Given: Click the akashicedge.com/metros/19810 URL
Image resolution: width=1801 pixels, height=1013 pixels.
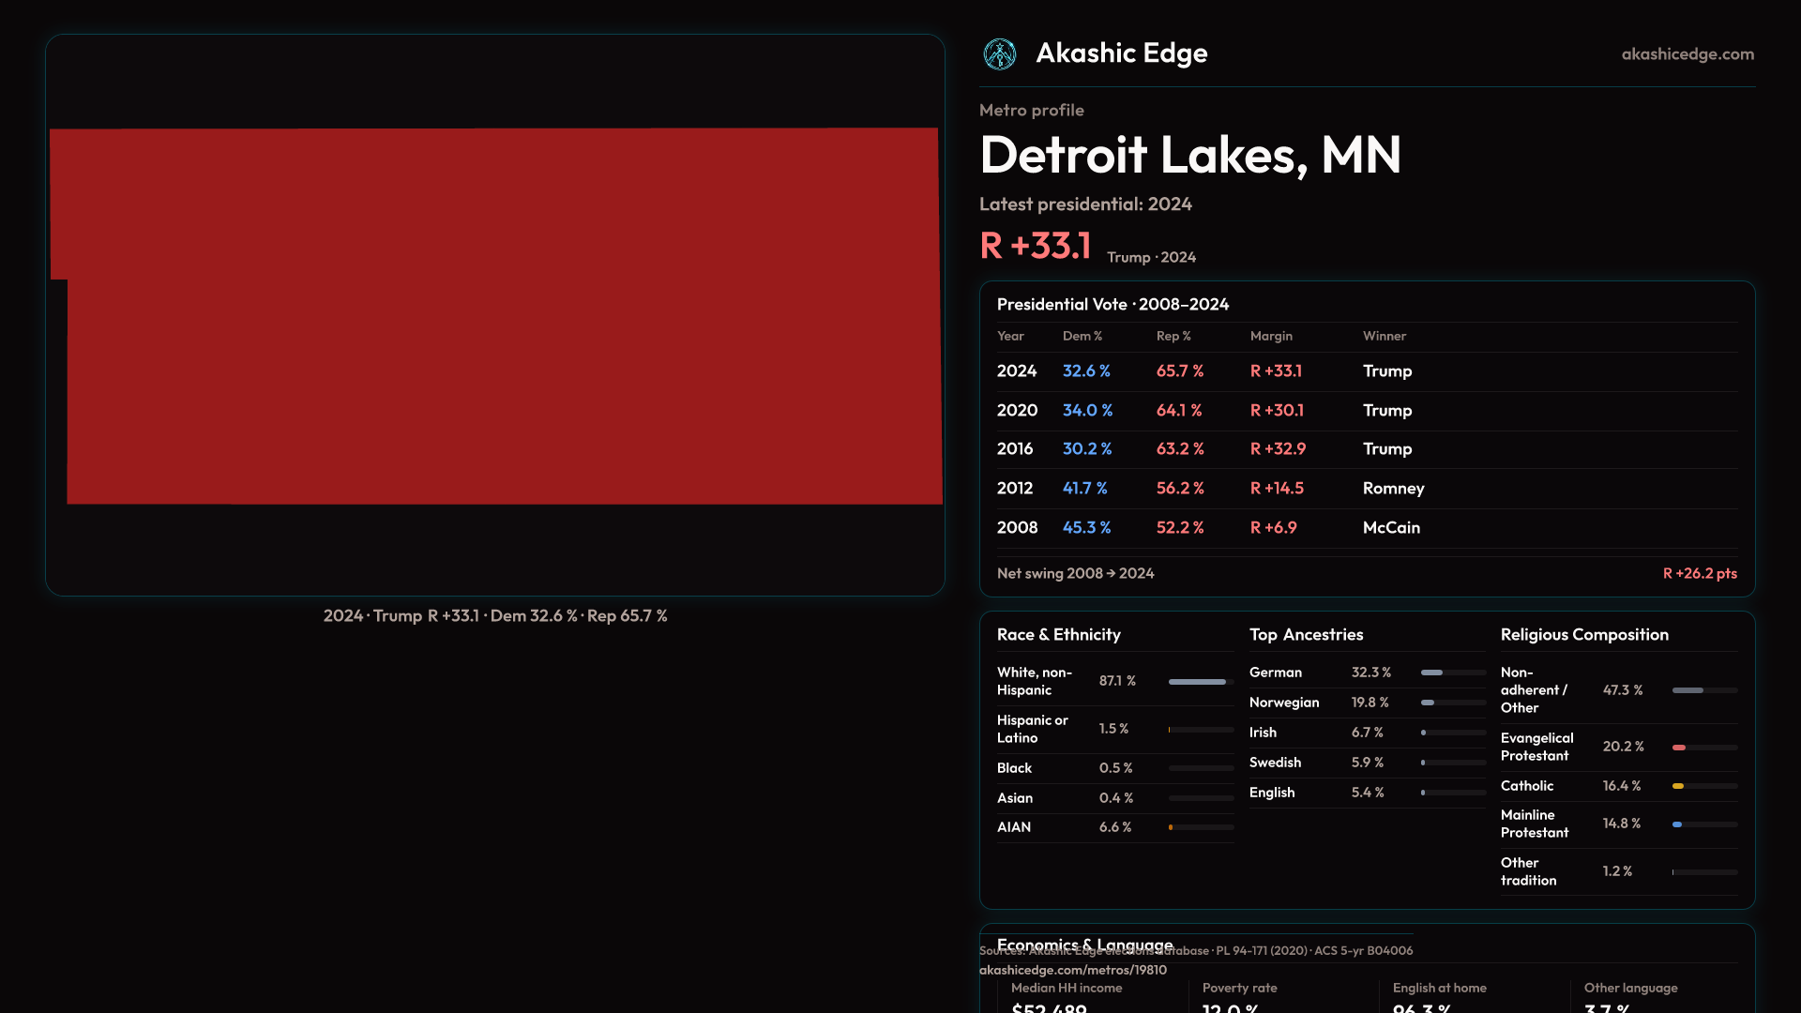Looking at the screenshot, I should [x=1072, y=970].
